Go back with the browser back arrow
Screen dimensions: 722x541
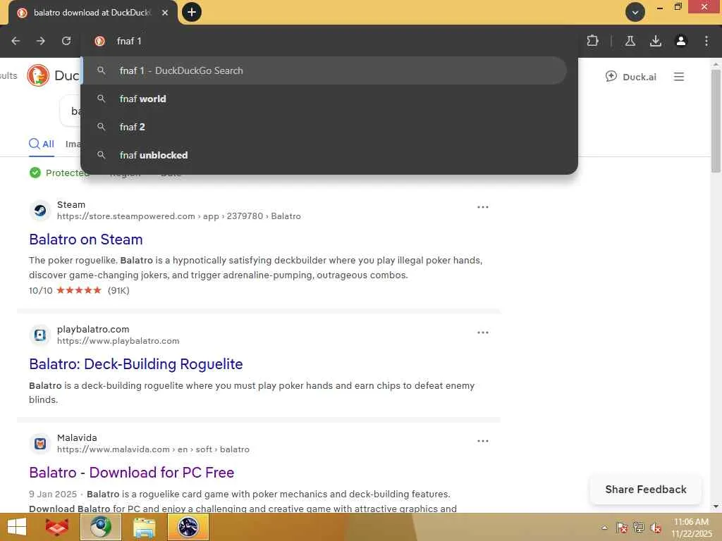click(x=16, y=41)
